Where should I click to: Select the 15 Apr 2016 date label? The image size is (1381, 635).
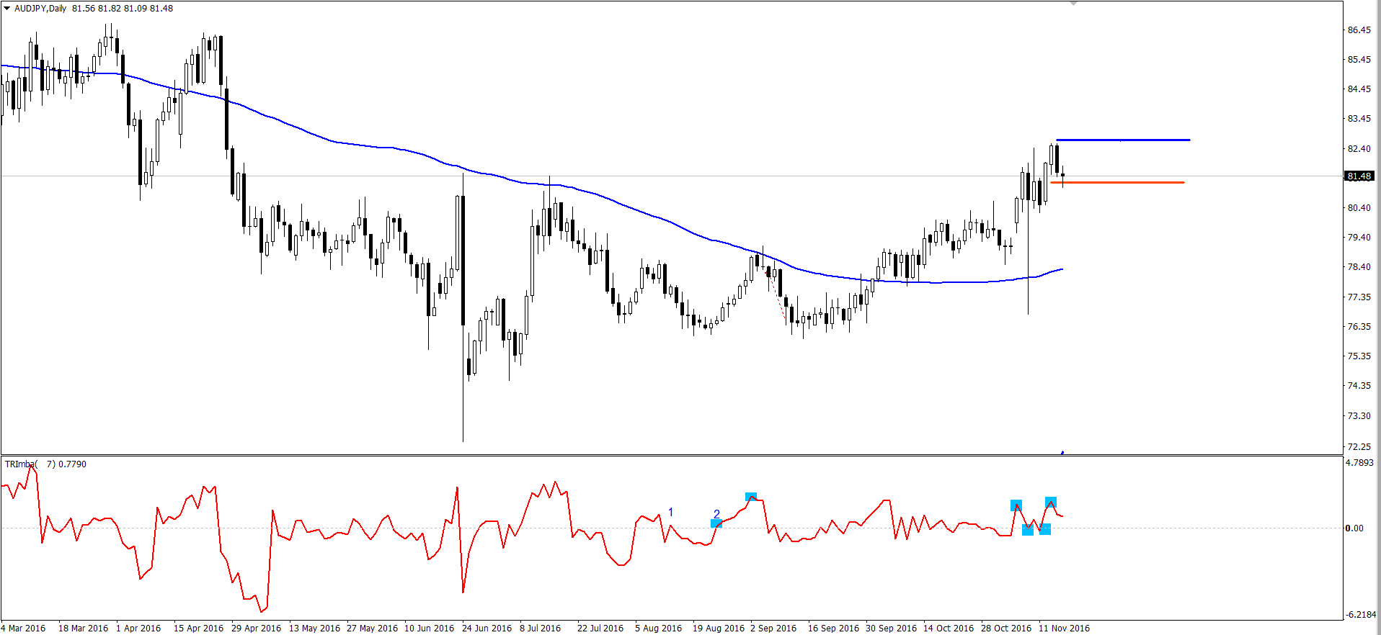point(199,629)
